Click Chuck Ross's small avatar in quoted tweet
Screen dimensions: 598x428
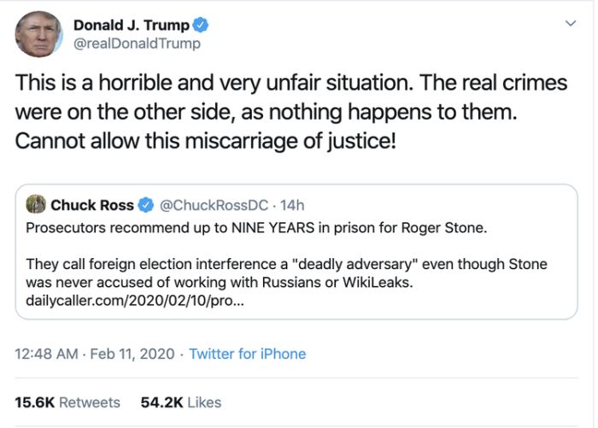(x=36, y=205)
